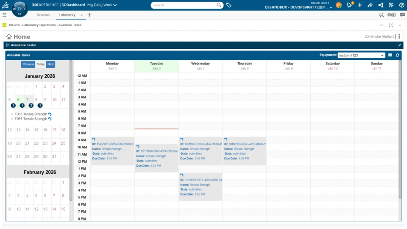Open the 3DEXPERIENCE compass

tap(20, 9)
